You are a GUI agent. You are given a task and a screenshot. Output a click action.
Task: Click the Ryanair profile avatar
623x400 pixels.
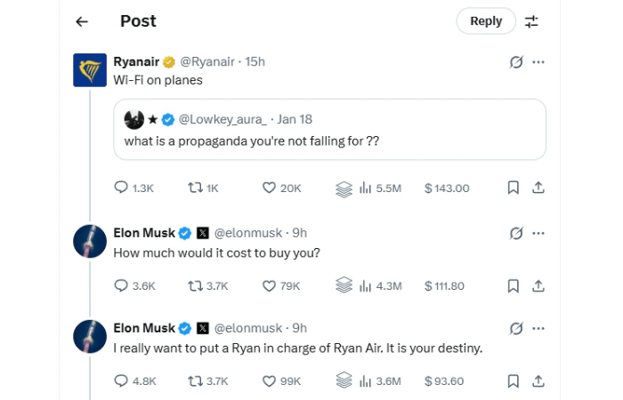click(90, 70)
